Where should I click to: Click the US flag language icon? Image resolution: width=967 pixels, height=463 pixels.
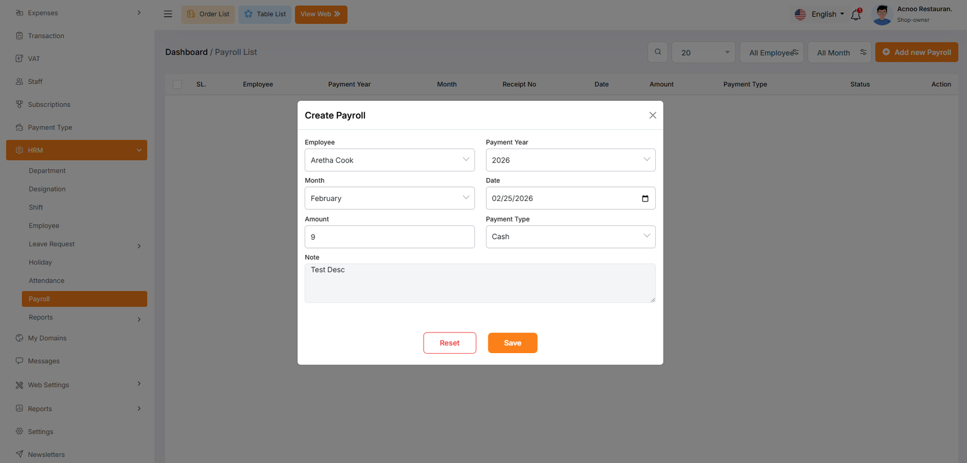pyautogui.click(x=800, y=14)
